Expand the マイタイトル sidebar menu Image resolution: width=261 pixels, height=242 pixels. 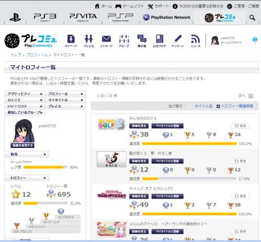coord(65,100)
